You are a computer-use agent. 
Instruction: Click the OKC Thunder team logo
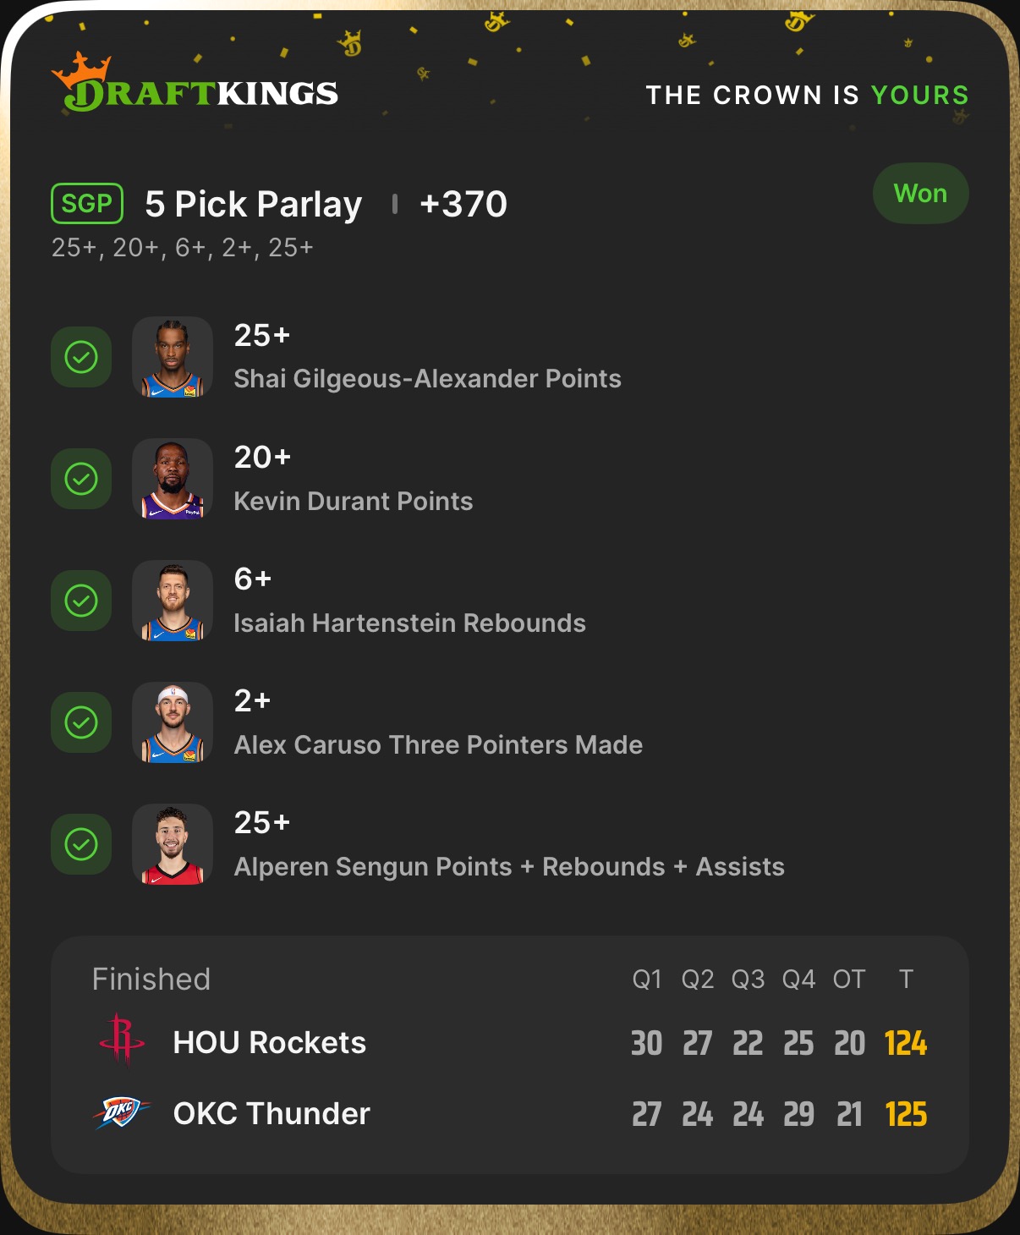tap(121, 1112)
